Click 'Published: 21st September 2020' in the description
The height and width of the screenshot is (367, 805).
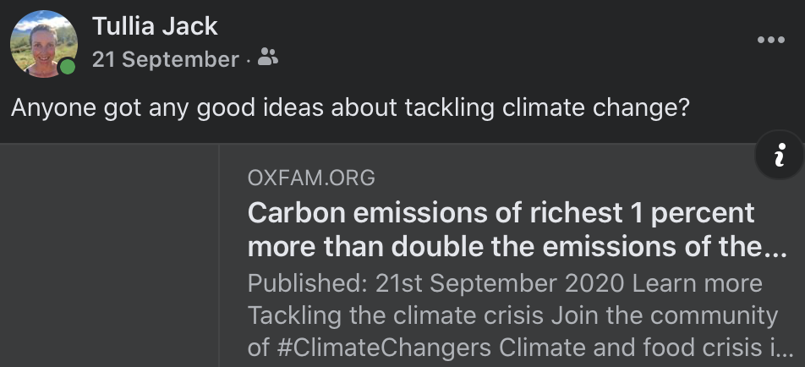click(435, 283)
